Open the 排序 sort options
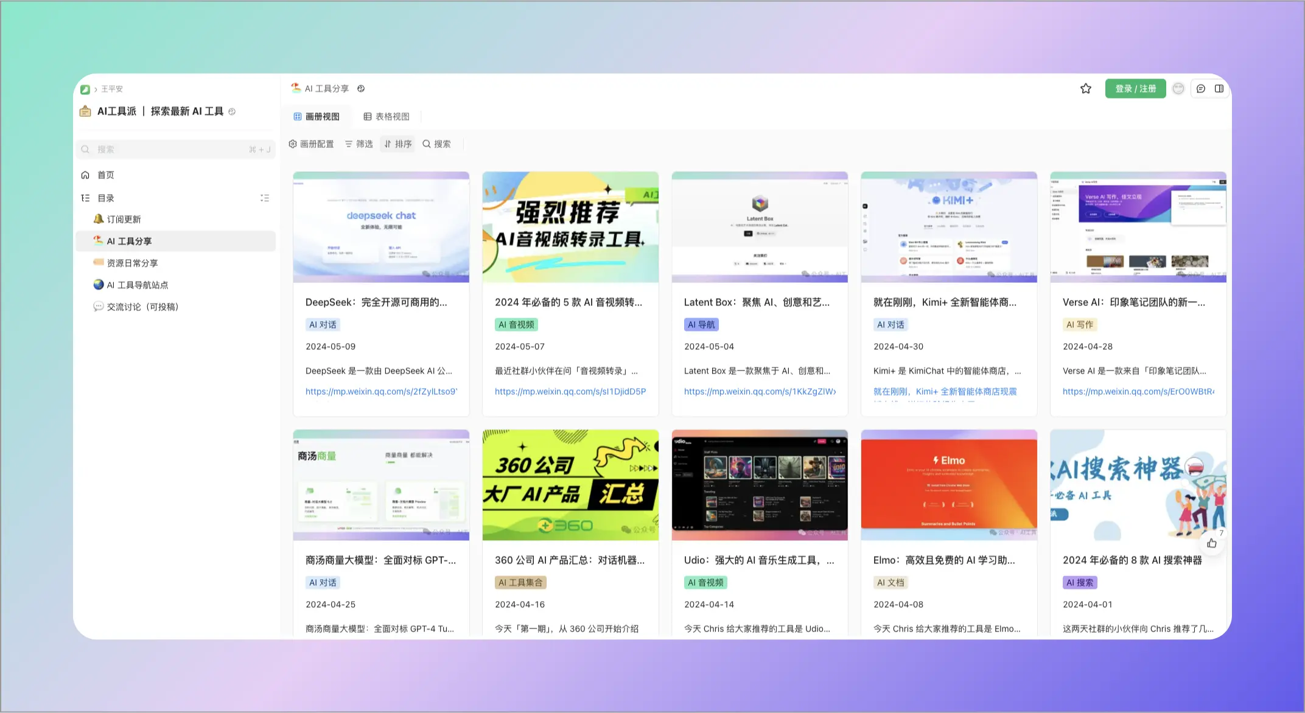The image size is (1305, 713). point(397,144)
